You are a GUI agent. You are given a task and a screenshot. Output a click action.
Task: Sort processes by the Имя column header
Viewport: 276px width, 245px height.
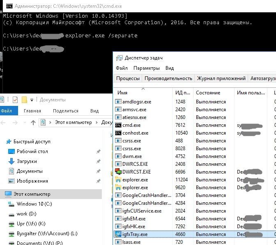coord(143,93)
